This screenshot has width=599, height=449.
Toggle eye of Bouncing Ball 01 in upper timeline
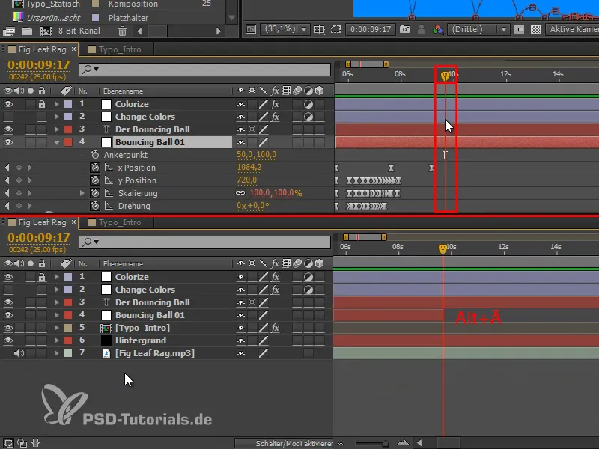click(x=8, y=142)
